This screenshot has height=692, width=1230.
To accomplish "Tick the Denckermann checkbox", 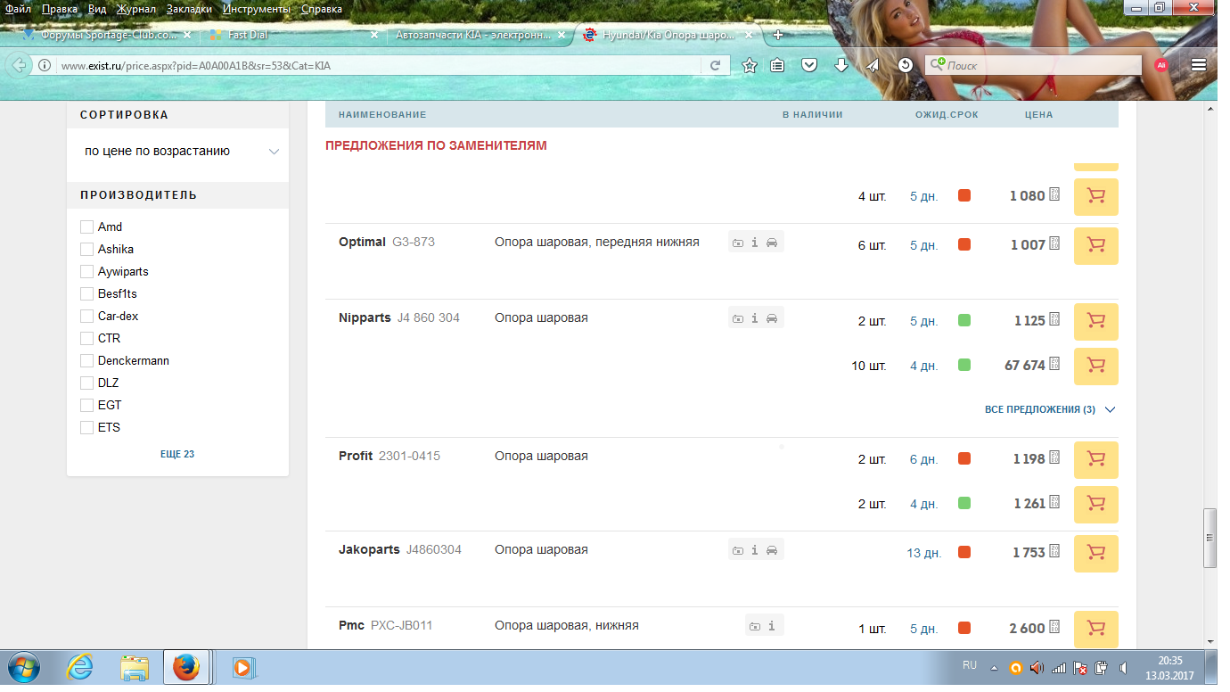I will (x=86, y=360).
